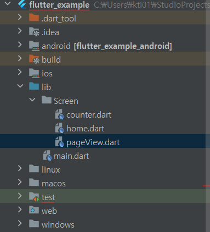The image size is (210, 232).
Task: Expand the web folder arrow
Action: click(20, 209)
